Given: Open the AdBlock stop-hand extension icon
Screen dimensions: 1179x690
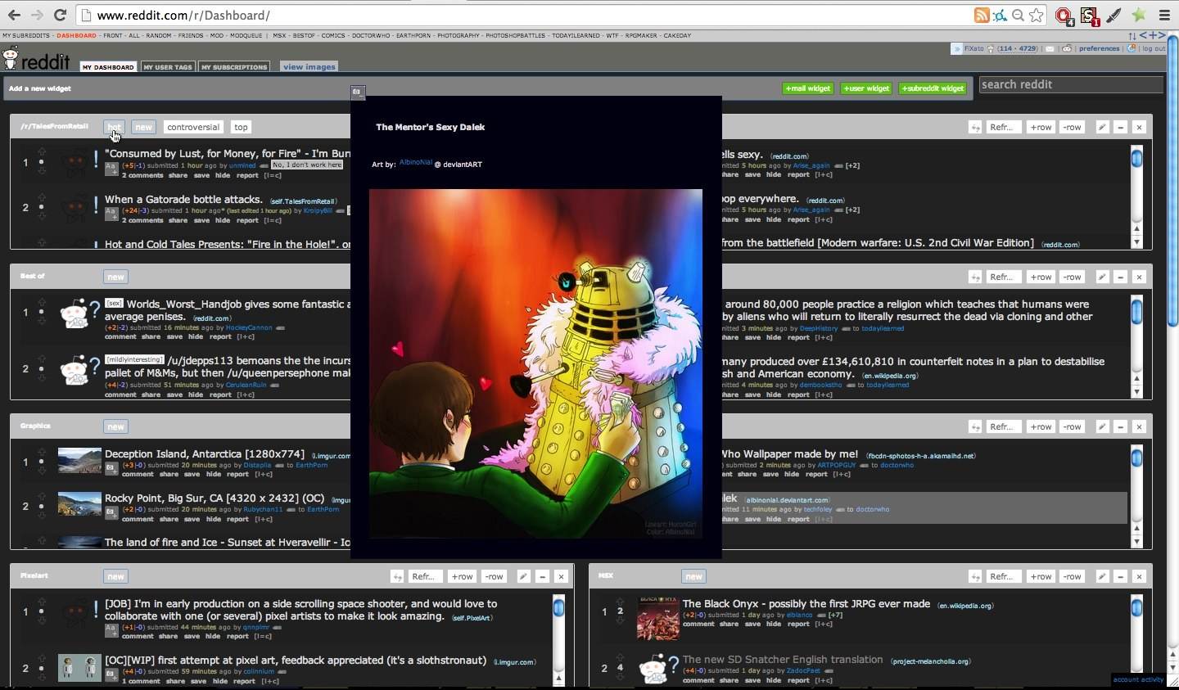Looking at the screenshot, I should [x=1064, y=15].
